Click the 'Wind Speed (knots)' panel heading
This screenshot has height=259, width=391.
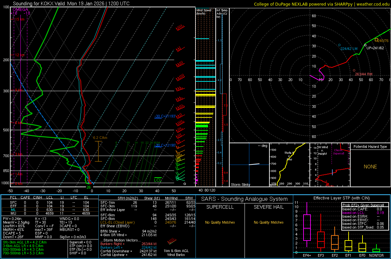(x=204, y=12)
